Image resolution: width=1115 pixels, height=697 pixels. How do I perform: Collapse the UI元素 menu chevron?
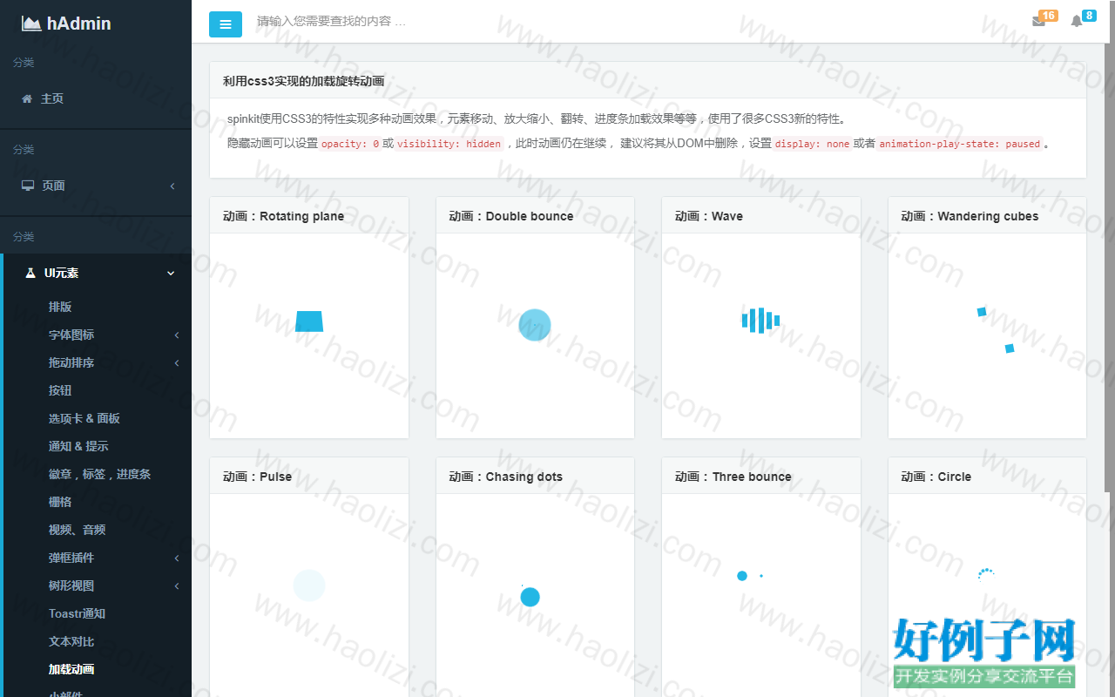[171, 273]
